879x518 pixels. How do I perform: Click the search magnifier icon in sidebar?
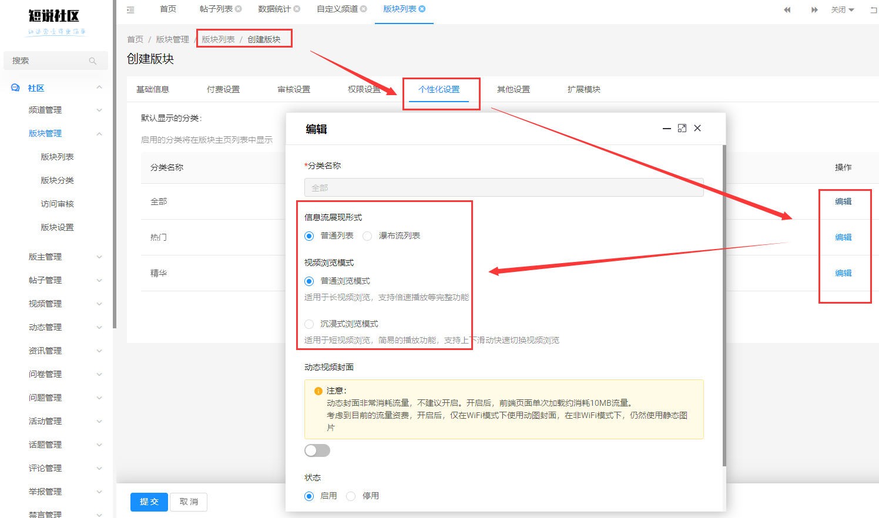(x=92, y=60)
